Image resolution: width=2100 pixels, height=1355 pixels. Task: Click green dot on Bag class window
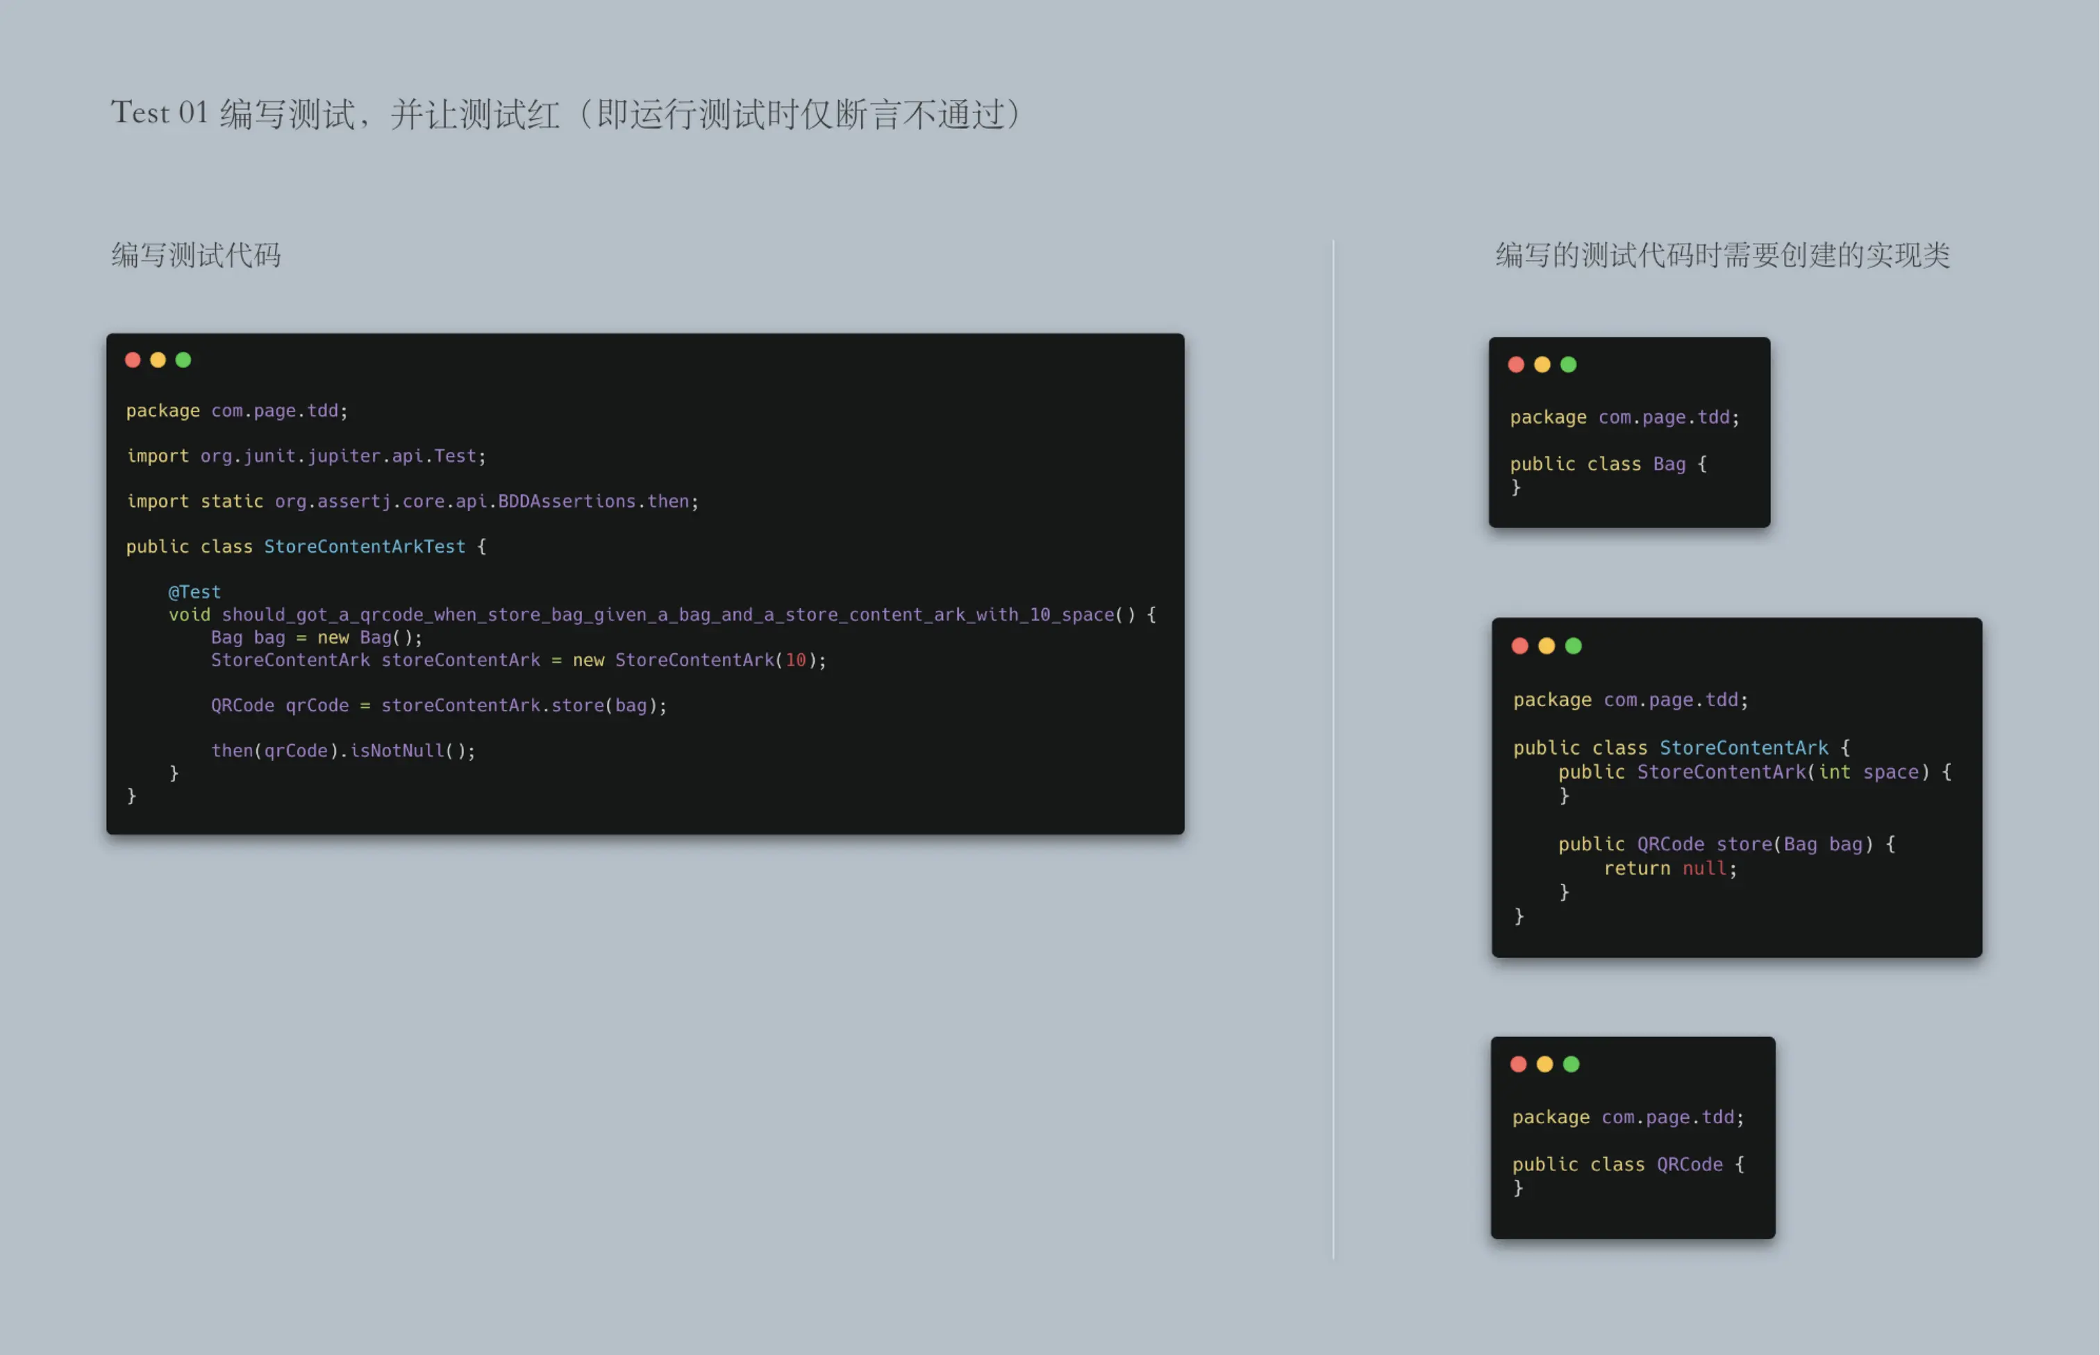(1568, 364)
